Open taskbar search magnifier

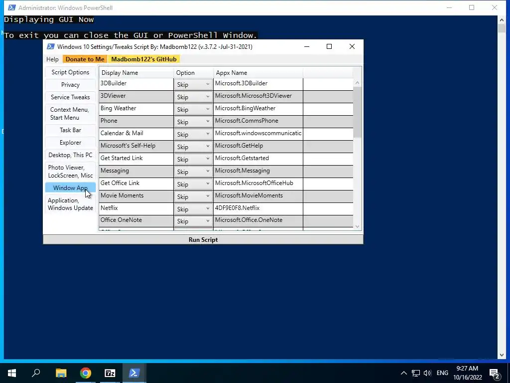(x=36, y=373)
